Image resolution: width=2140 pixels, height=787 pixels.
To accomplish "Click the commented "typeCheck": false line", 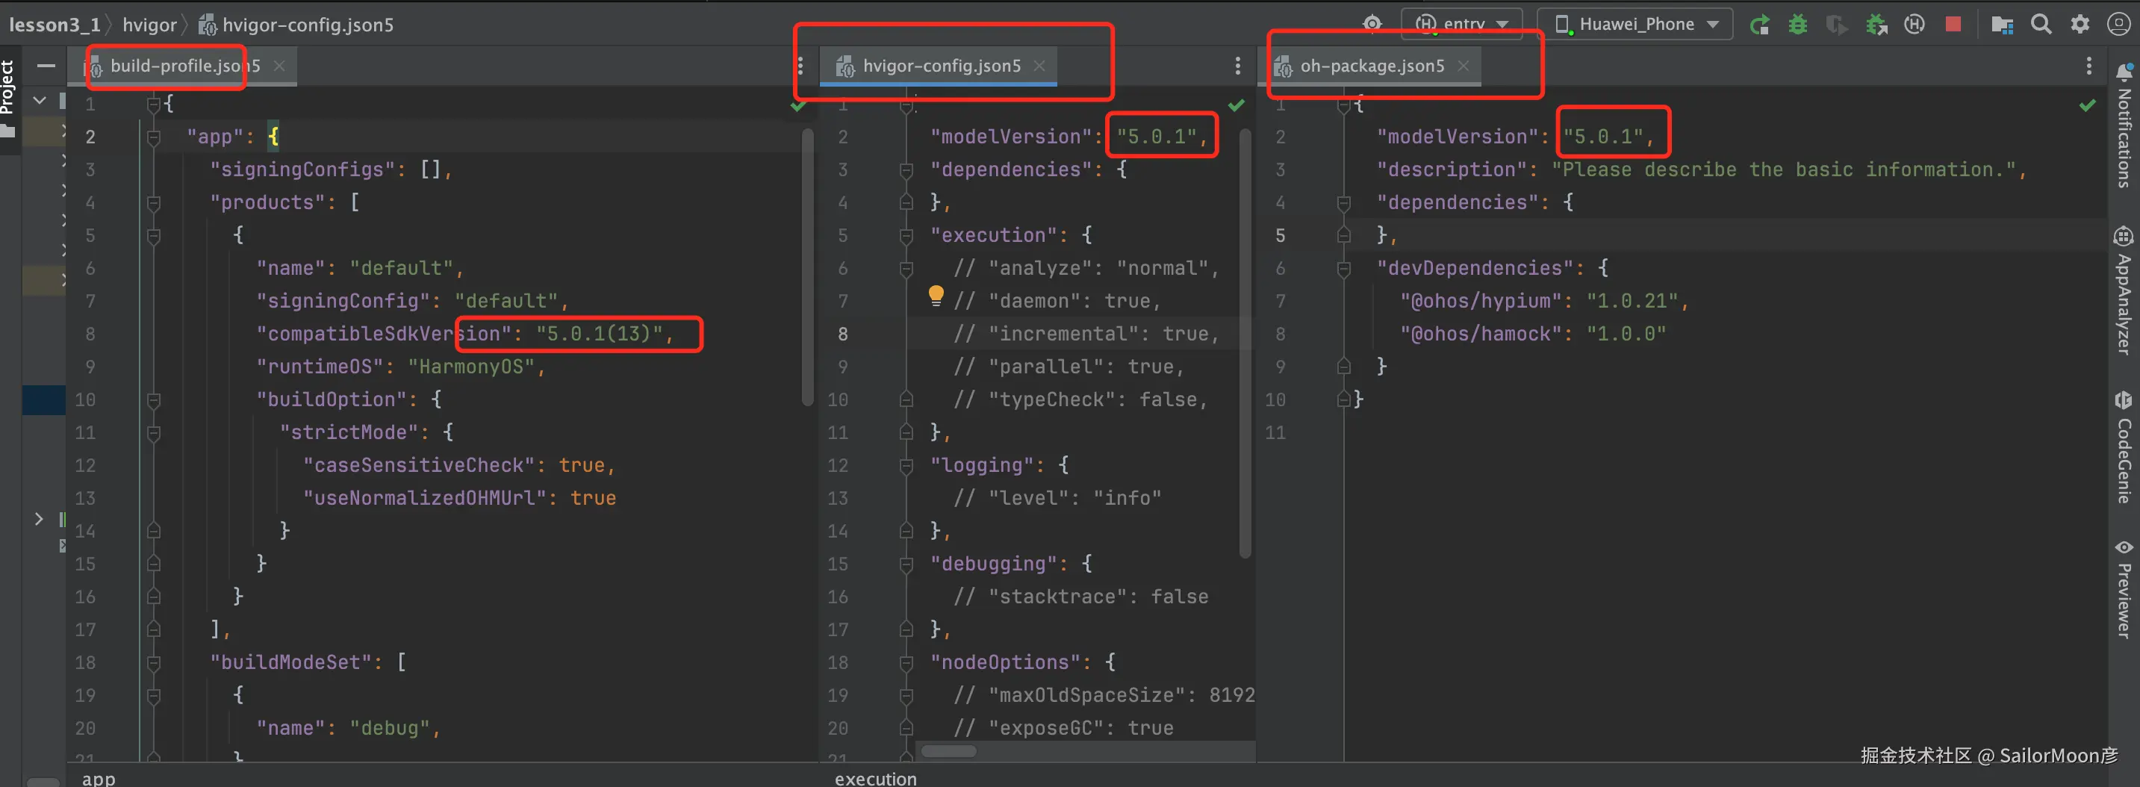I will pyautogui.click(x=1079, y=399).
